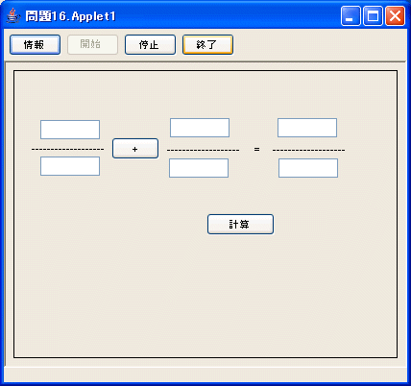
Task: Click the result numerator field
Action: pos(307,128)
